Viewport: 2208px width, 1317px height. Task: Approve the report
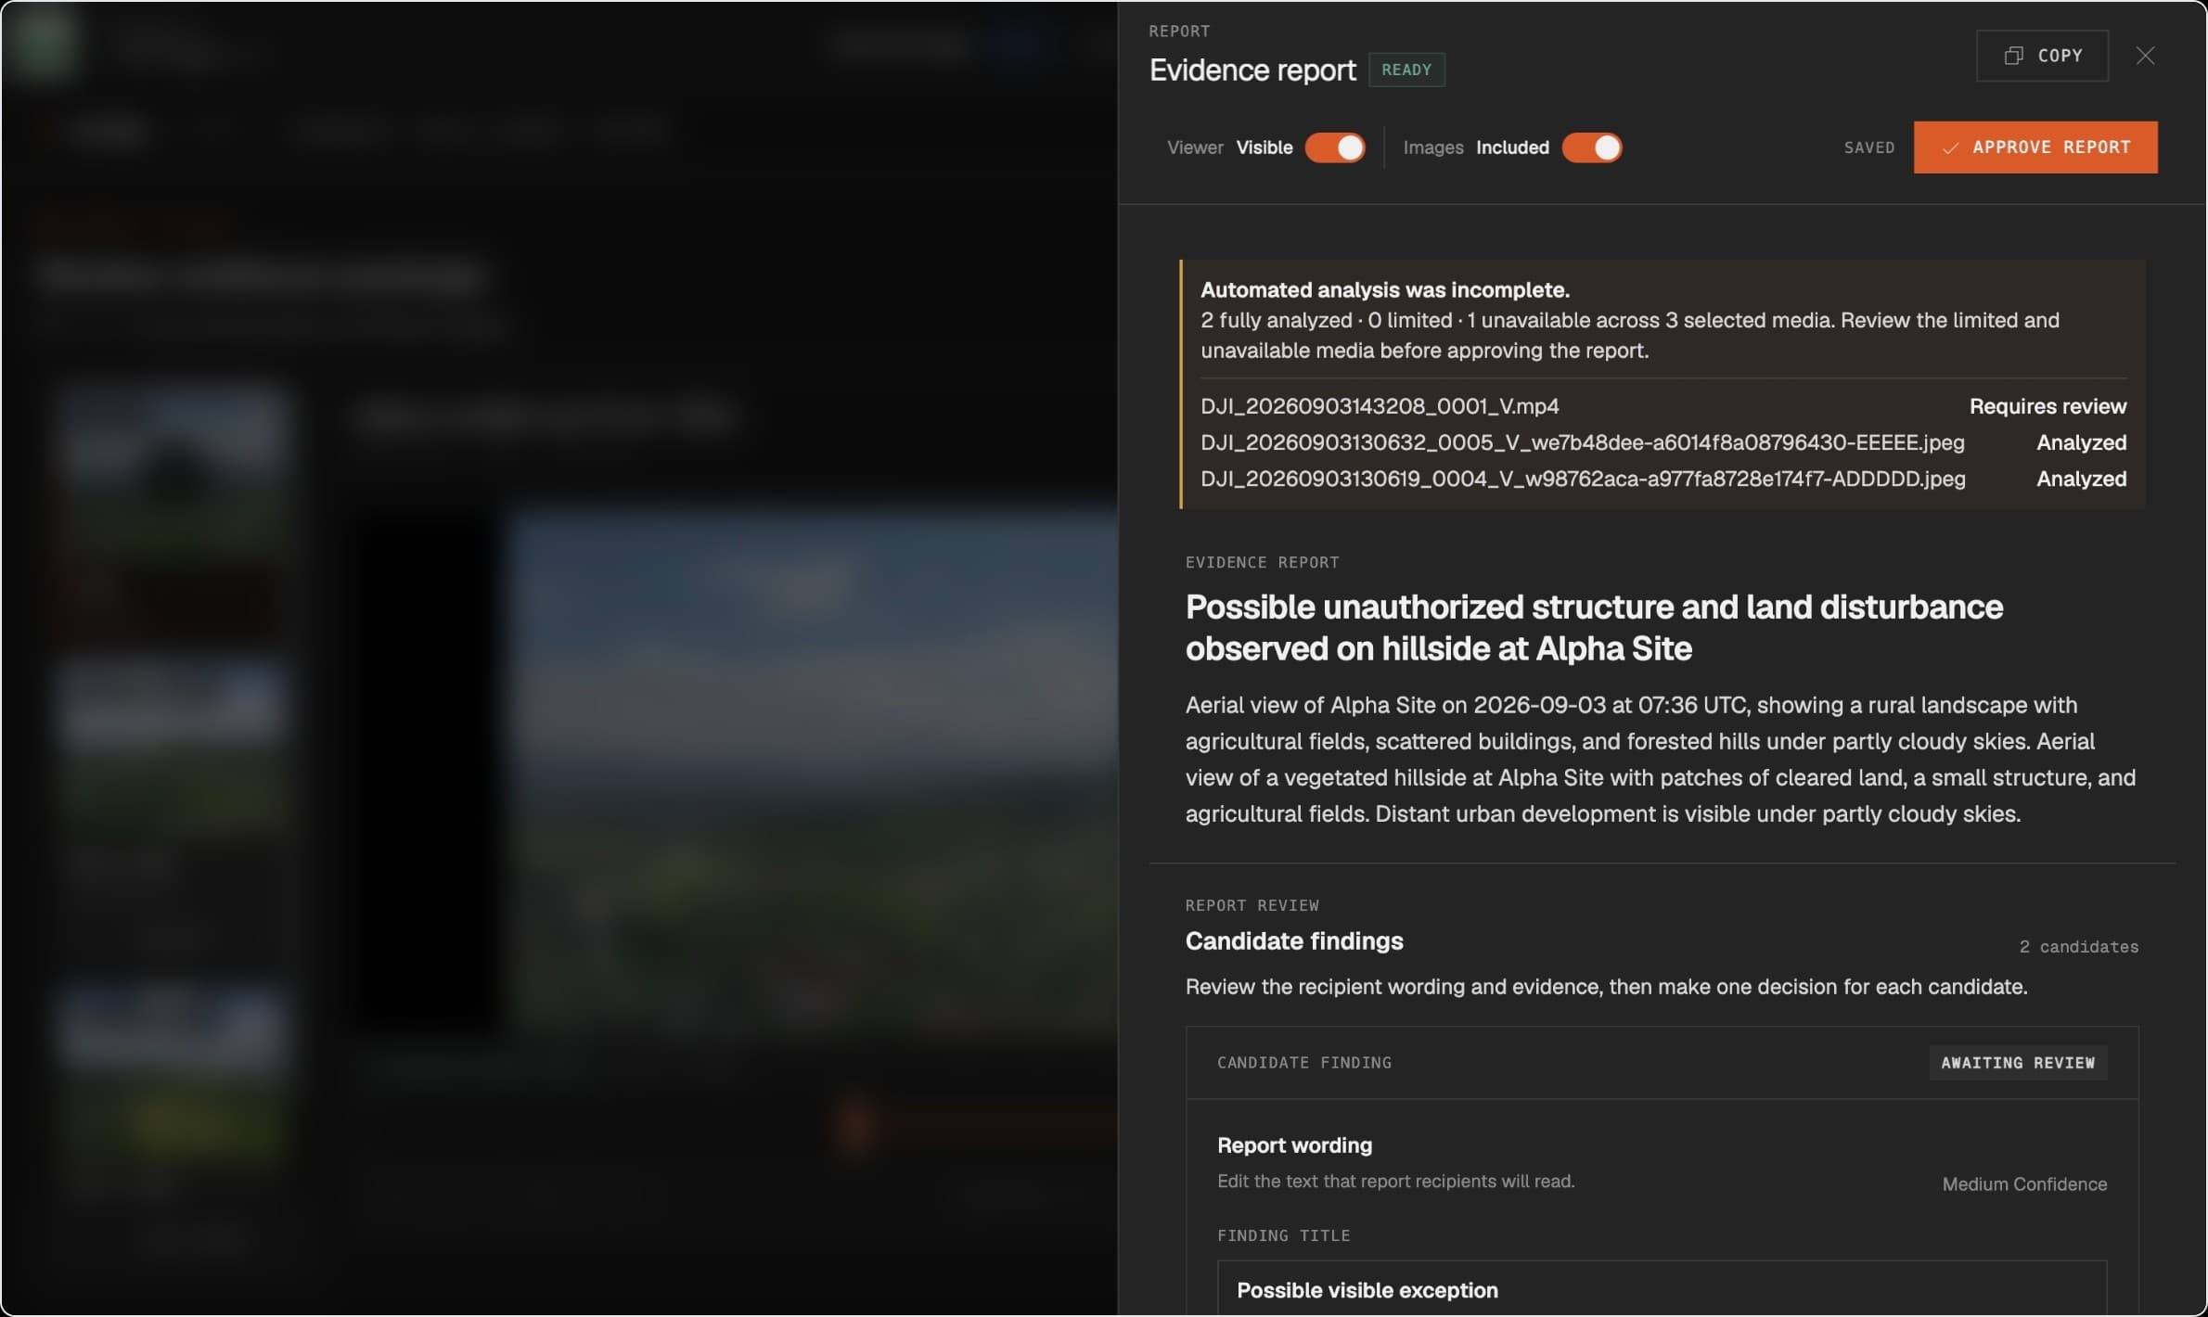point(2035,147)
